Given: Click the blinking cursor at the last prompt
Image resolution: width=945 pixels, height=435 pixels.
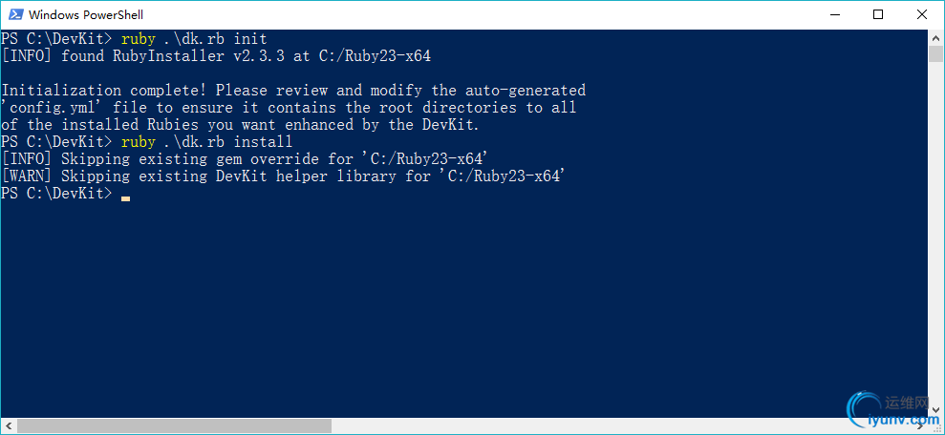Looking at the screenshot, I should pyautogui.click(x=125, y=198).
